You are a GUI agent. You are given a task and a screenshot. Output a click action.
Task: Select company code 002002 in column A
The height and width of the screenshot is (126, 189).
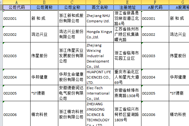pyautogui.click(x=16, y=34)
